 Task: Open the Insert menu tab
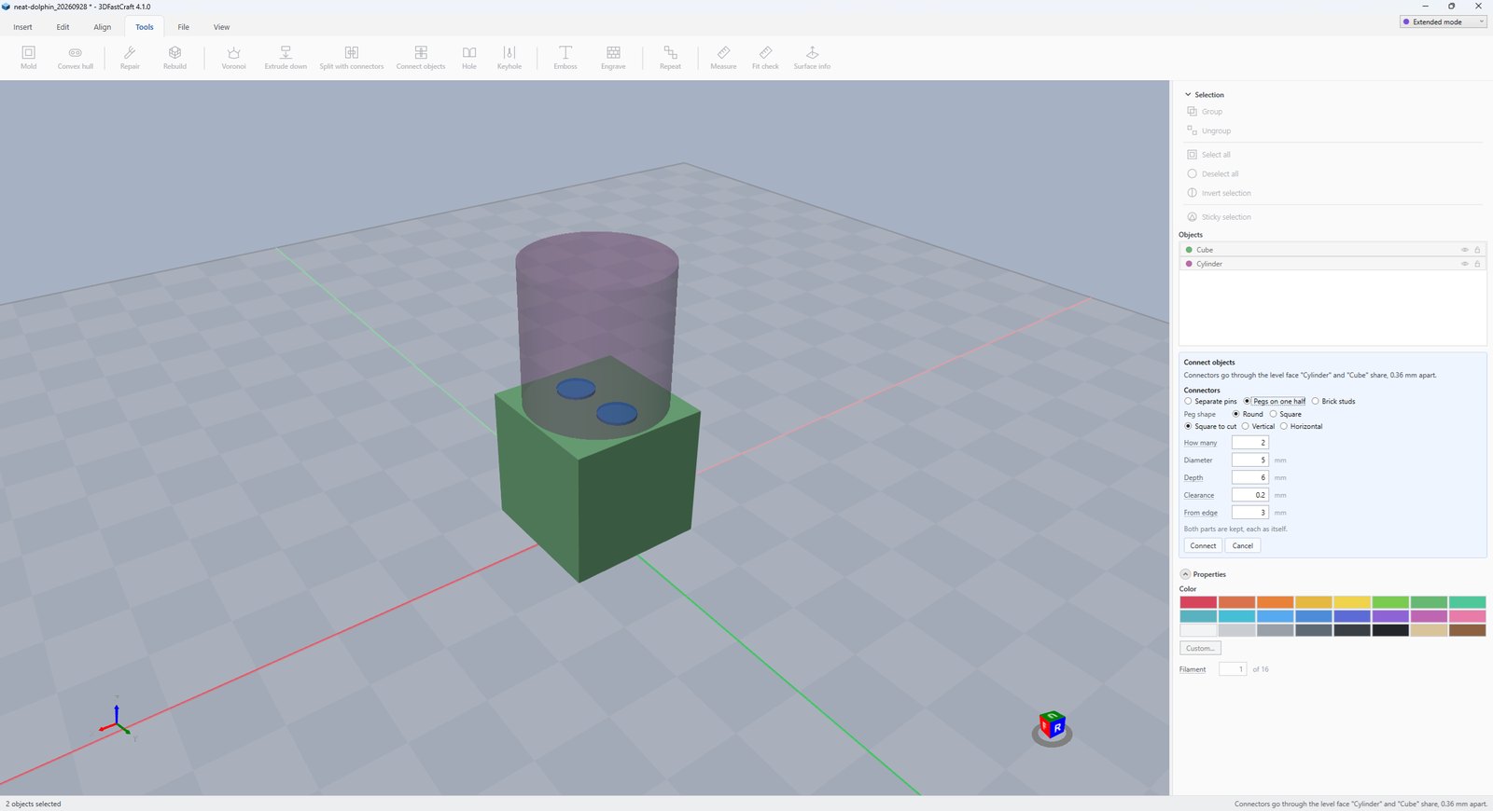tap(23, 27)
